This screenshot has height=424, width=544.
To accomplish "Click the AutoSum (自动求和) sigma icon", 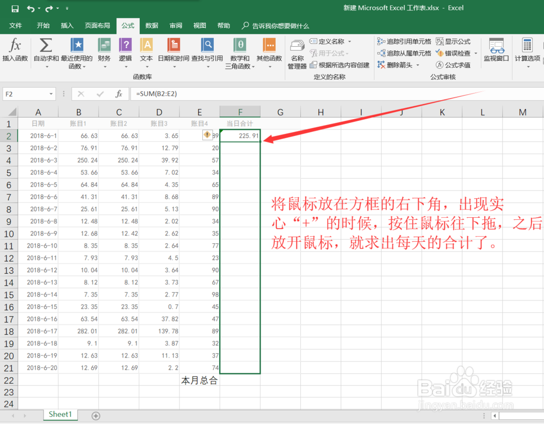I will (x=46, y=45).
